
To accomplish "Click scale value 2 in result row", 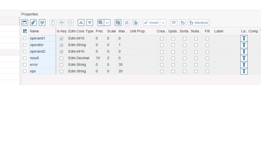I will click(111, 58).
